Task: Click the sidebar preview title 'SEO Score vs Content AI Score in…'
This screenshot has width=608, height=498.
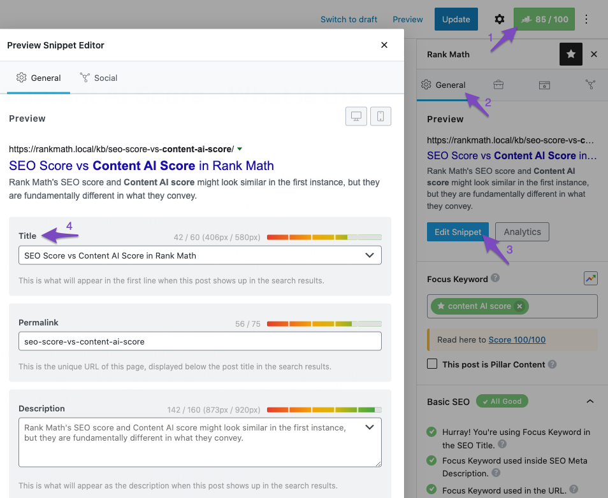Action: click(x=512, y=155)
